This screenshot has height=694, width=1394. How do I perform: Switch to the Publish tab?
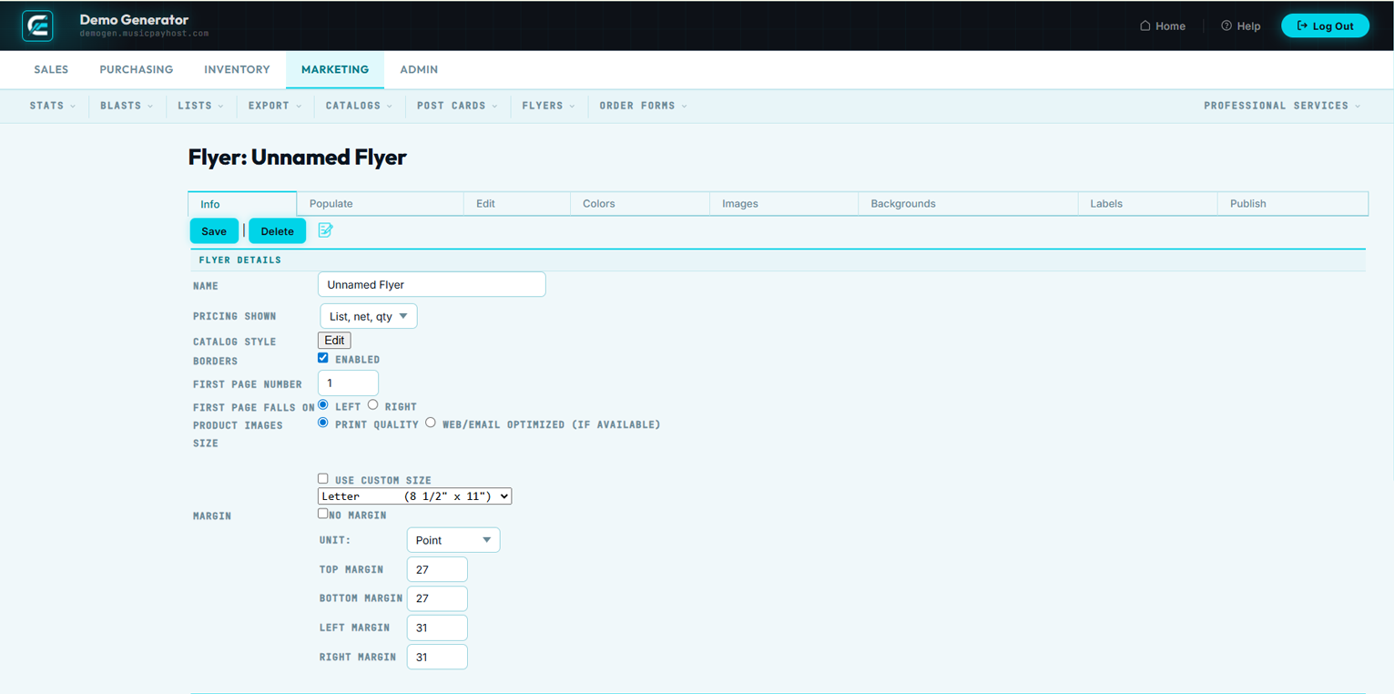[1292, 204]
